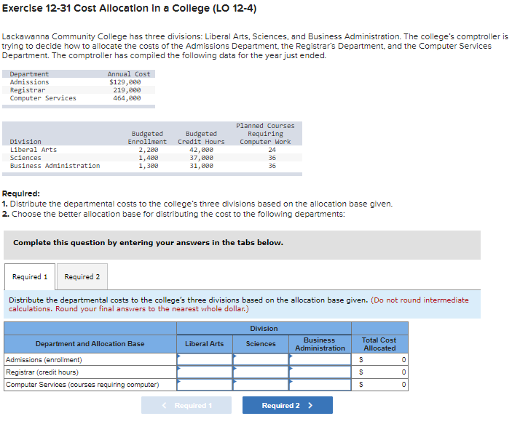The image size is (520, 424).
Task: Click the greyed Required 1 previous button
Action: tap(186, 405)
